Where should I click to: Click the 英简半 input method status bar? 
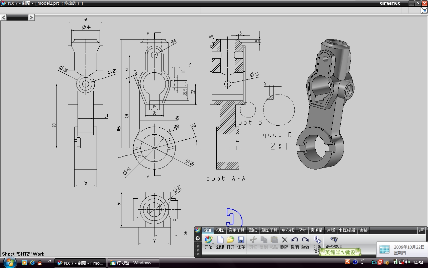pyautogui.click(x=340, y=252)
